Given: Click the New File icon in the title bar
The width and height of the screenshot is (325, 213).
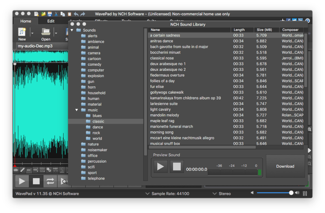Looking at the screenshot, I should tap(36, 14).
